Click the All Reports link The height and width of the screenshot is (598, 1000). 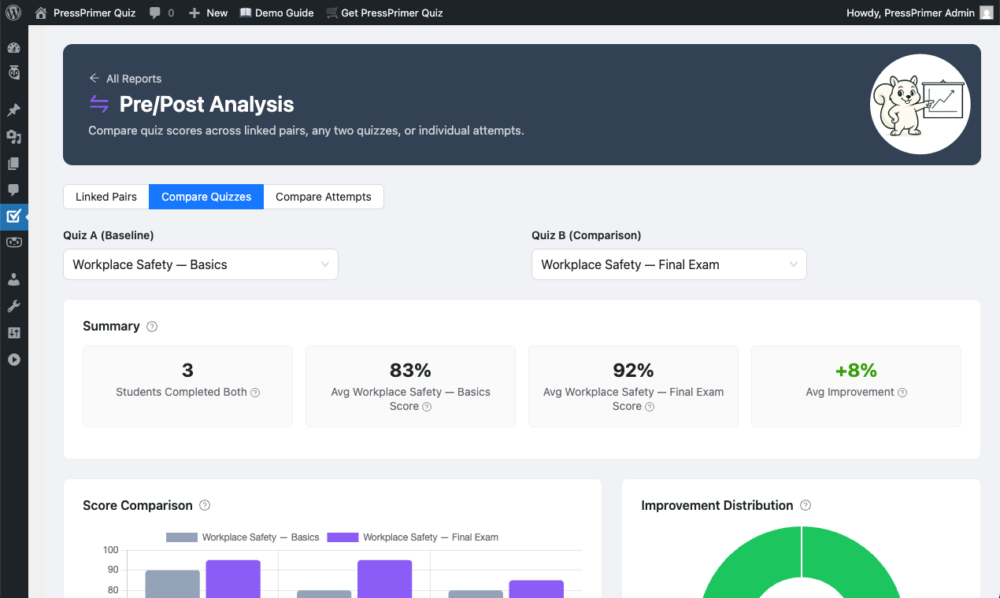coord(134,79)
